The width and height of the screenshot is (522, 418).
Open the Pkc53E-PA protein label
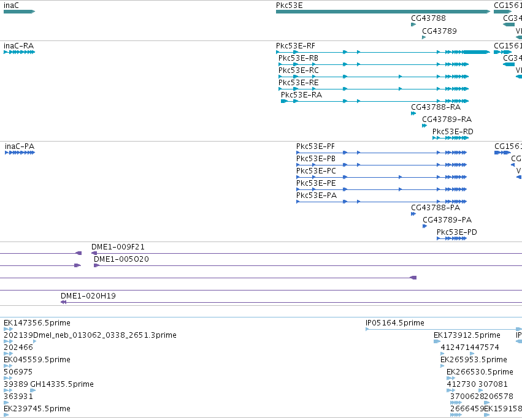(x=317, y=195)
